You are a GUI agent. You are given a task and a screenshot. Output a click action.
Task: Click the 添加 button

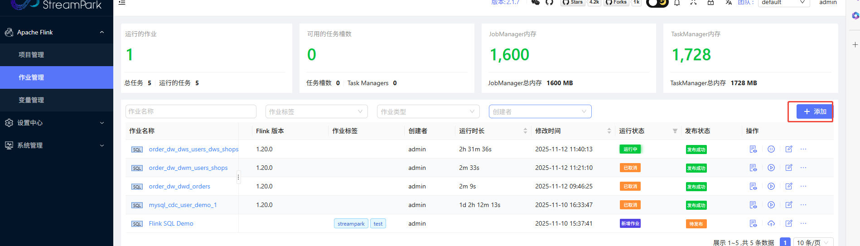tap(815, 111)
